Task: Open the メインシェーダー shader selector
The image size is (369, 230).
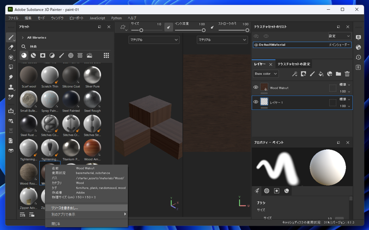Action: 339,45
